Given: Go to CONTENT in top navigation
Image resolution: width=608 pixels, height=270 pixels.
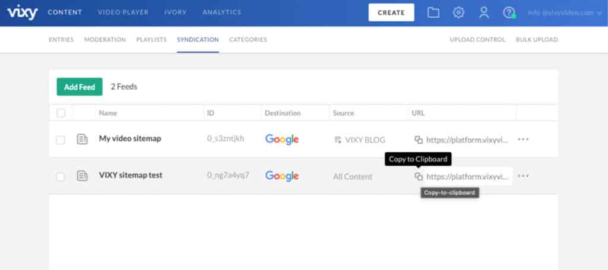Looking at the screenshot, I should point(65,12).
